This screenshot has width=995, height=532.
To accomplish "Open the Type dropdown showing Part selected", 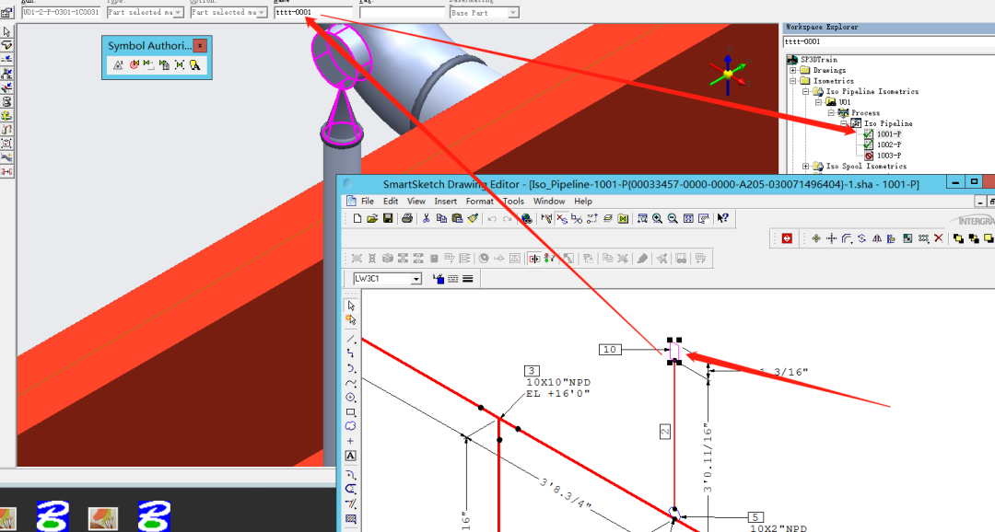I will (x=179, y=13).
